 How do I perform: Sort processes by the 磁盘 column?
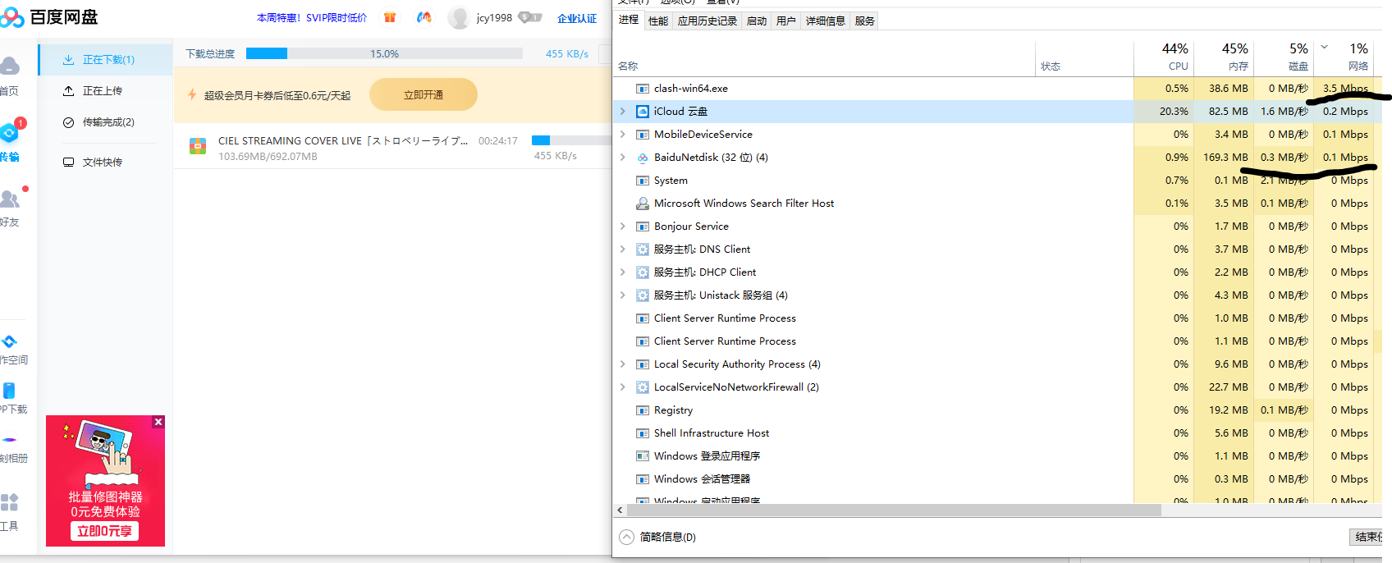coord(1283,57)
